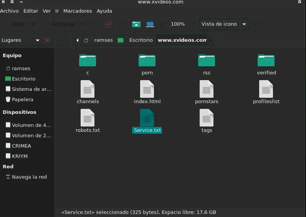Click the Dispositivos section heading

20,112
